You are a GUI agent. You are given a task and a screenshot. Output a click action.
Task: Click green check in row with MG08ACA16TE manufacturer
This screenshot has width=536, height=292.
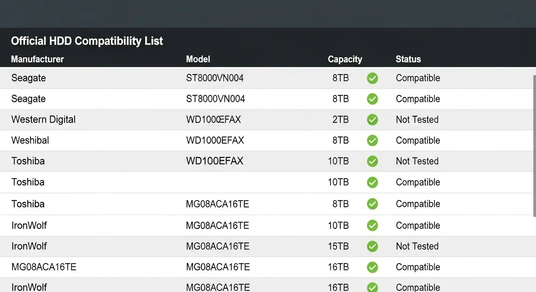pos(372,267)
